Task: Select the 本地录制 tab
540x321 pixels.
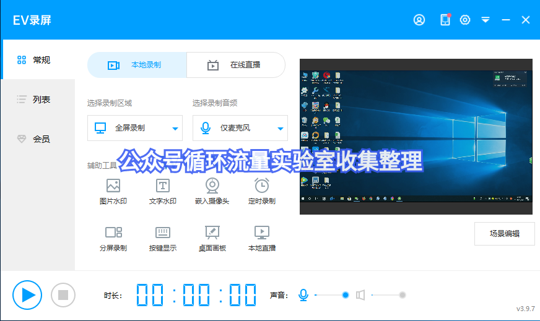Action: [x=137, y=65]
